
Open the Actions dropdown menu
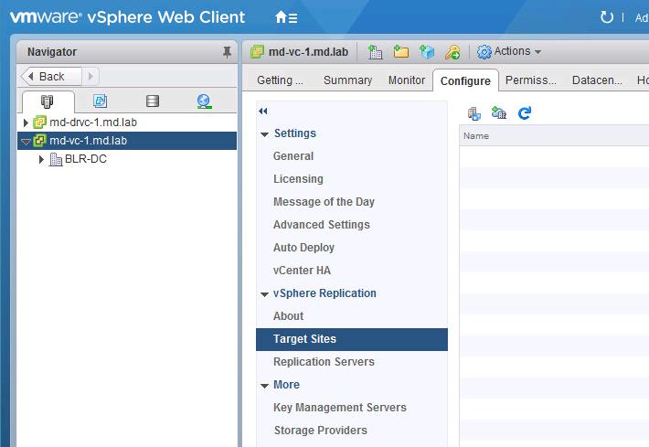click(509, 52)
